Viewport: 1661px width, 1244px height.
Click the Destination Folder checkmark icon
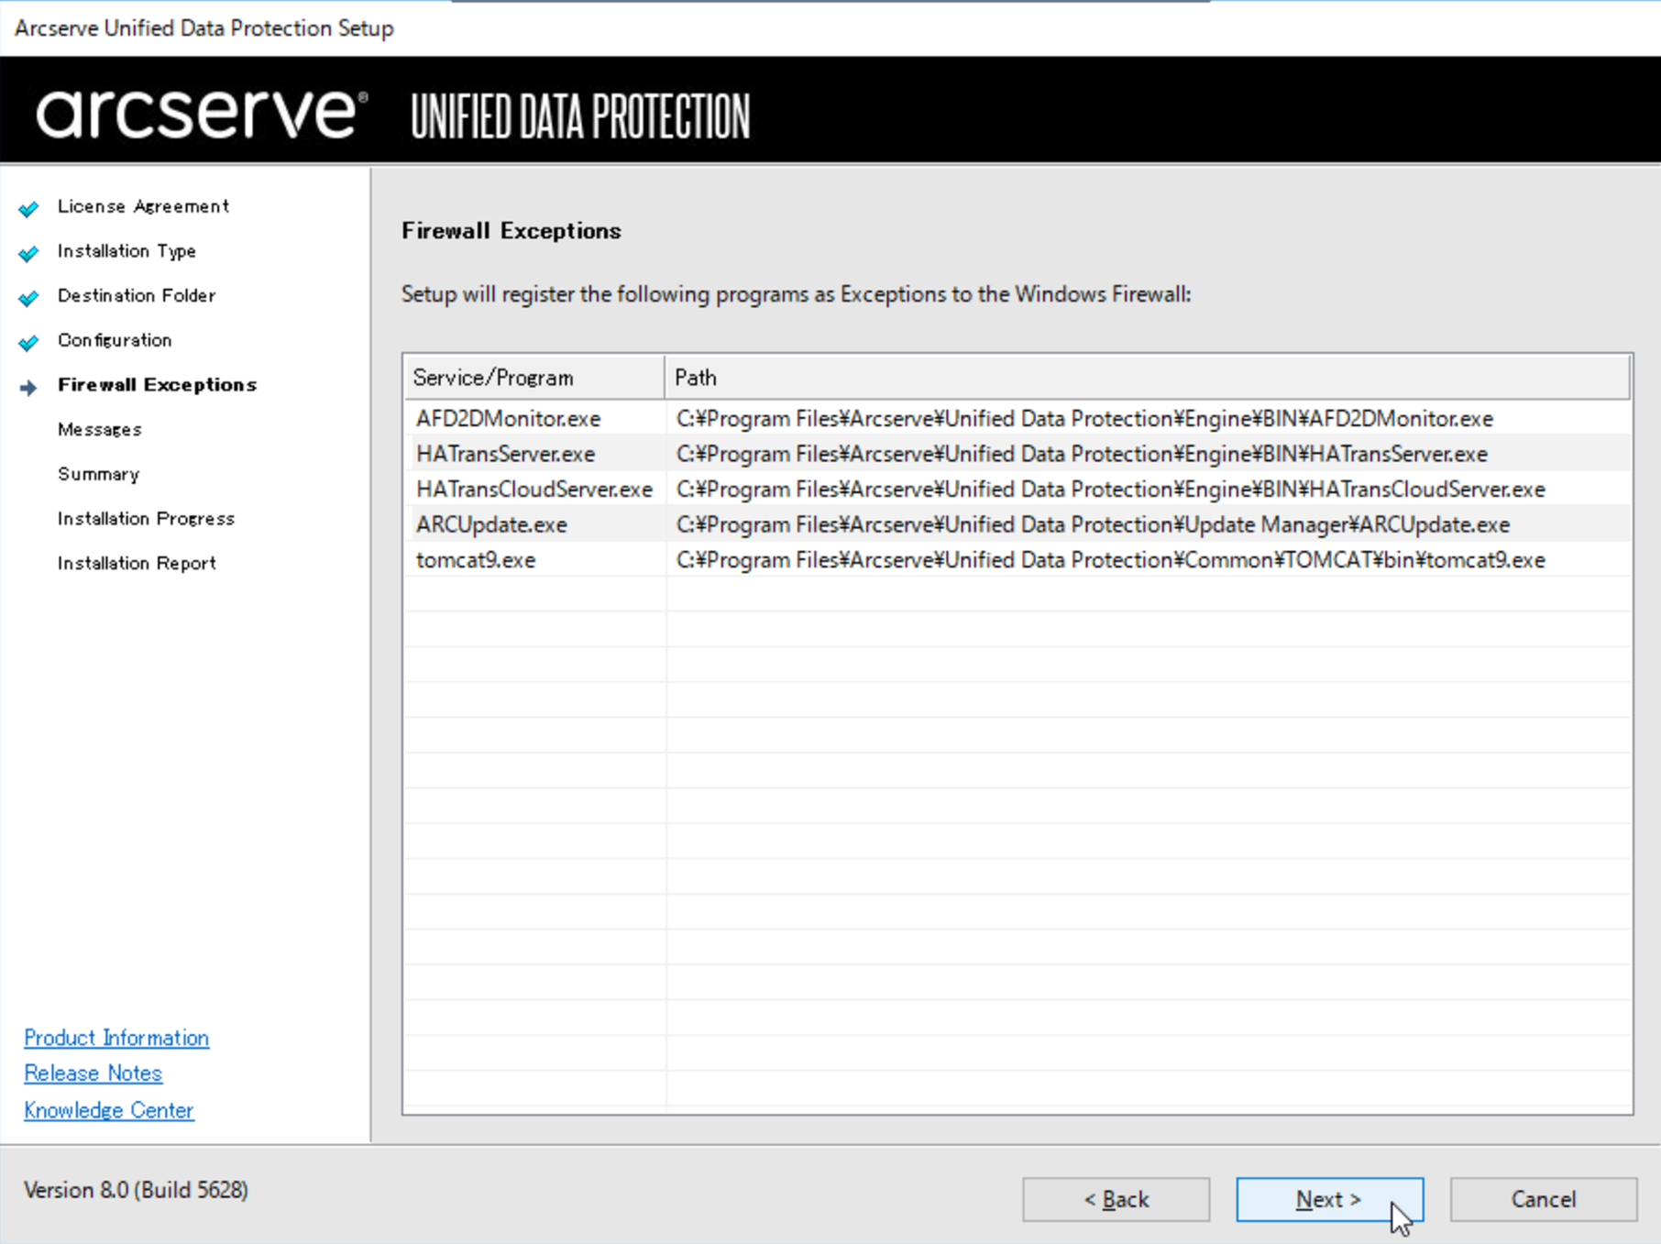[28, 297]
